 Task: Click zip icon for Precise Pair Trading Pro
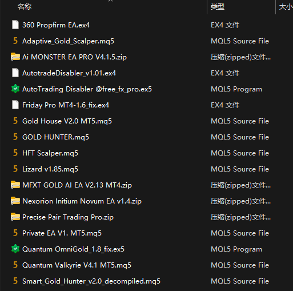tap(15, 217)
